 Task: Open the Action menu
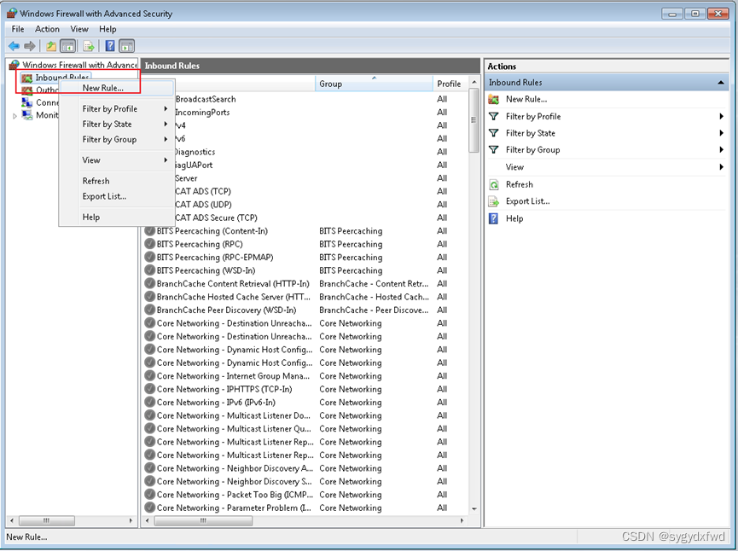click(x=47, y=29)
